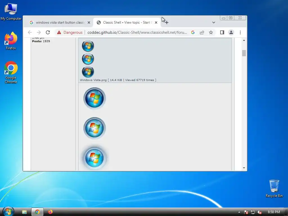Click the first large start orb image

click(x=94, y=98)
